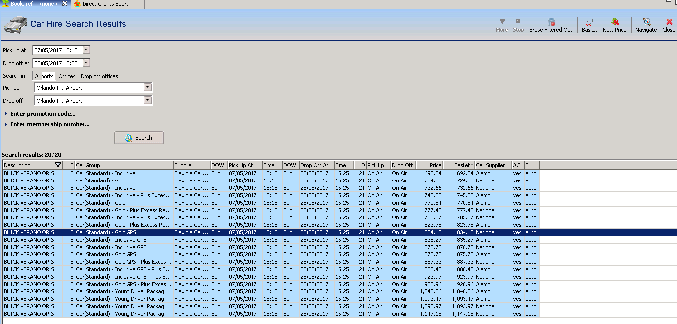Screen dimensions: 677x324
Task: Select the Offices search option
Action: point(67,76)
